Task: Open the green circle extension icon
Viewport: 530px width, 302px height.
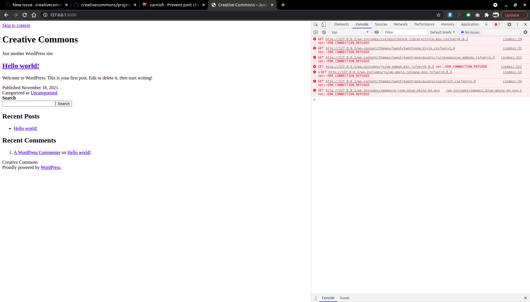Action: (468, 15)
